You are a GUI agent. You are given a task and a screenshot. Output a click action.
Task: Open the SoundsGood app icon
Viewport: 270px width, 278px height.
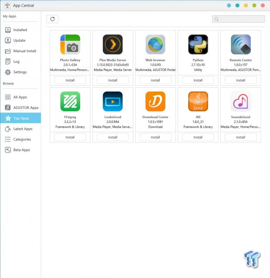240,102
